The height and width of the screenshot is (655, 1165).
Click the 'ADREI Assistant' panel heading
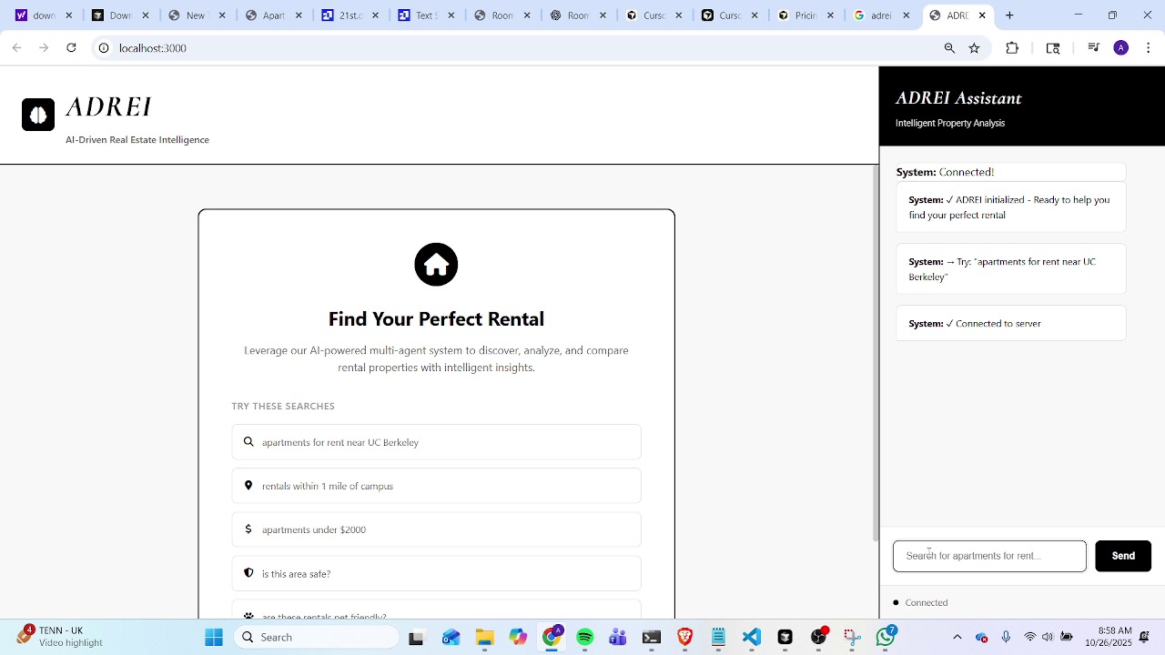(x=958, y=98)
